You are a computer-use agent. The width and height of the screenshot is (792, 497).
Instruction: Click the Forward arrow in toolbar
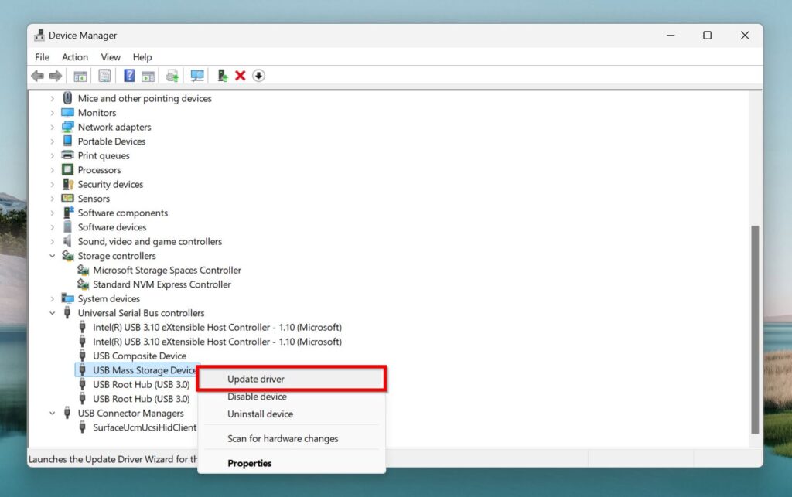[56, 76]
